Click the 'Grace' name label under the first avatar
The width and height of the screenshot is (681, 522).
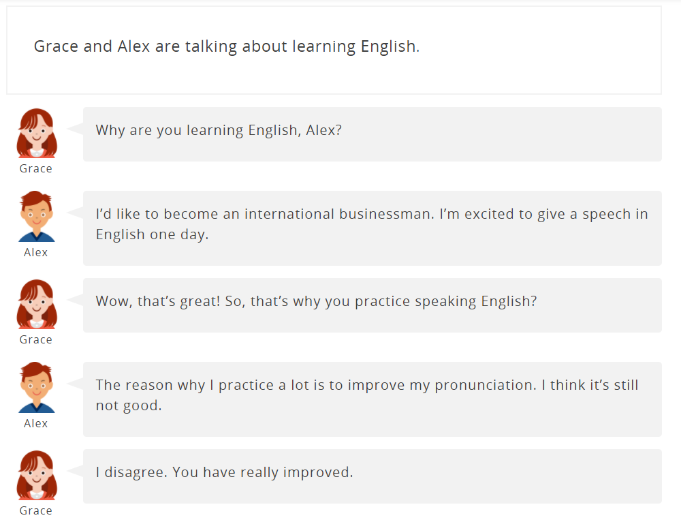click(36, 168)
